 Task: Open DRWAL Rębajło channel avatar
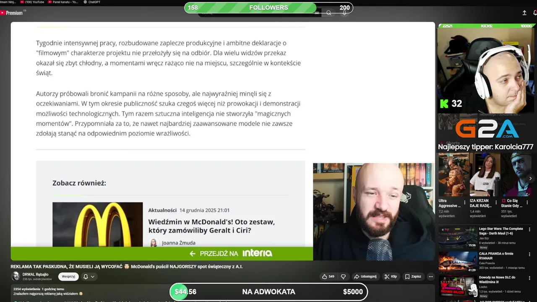16,276
